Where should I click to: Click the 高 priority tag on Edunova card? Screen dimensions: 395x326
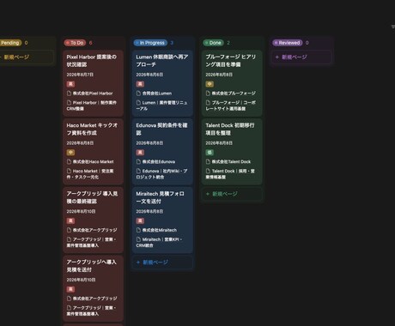[140, 153]
